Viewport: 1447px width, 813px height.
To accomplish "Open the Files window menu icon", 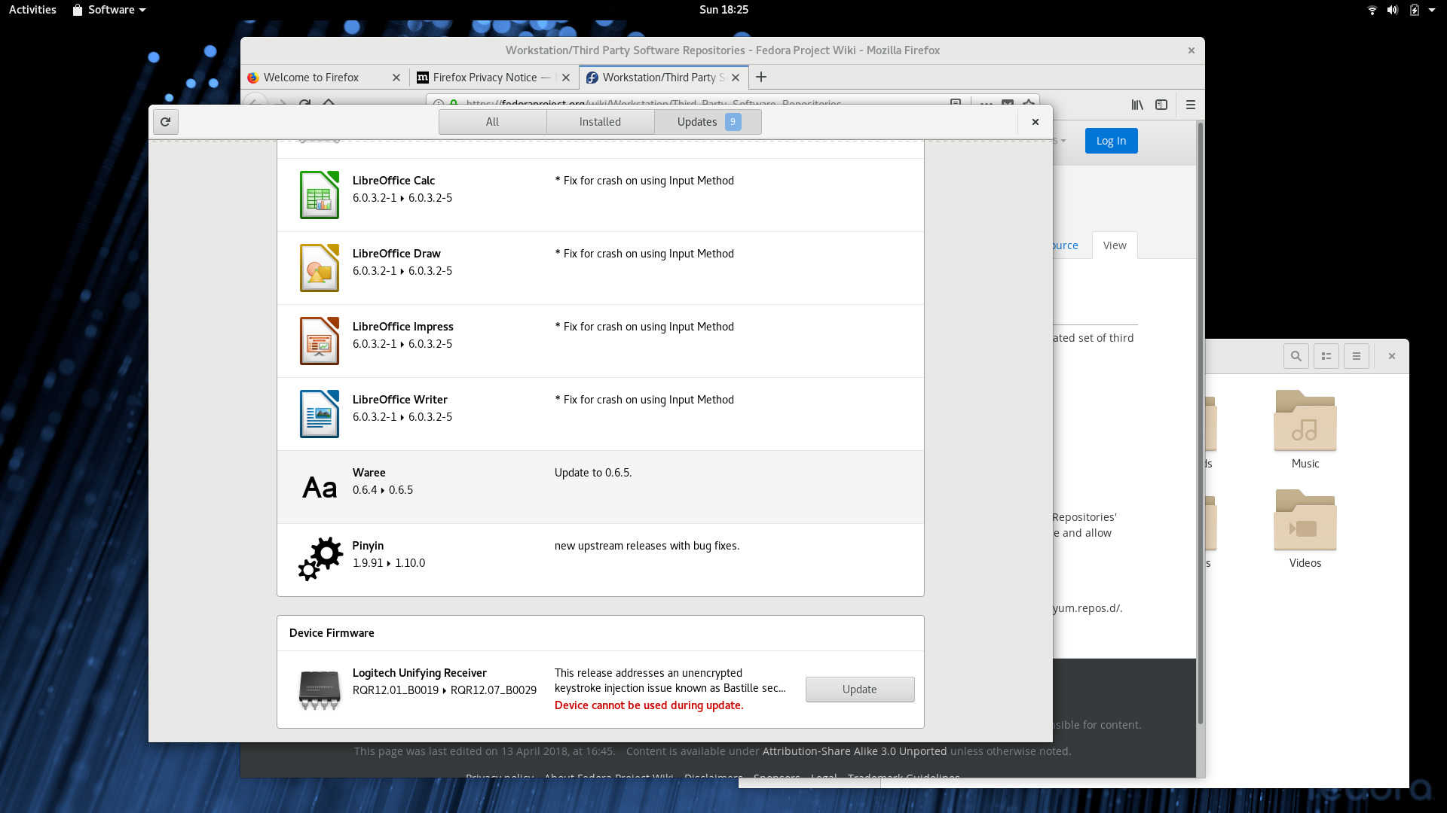I will click(x=1357, y=356).
